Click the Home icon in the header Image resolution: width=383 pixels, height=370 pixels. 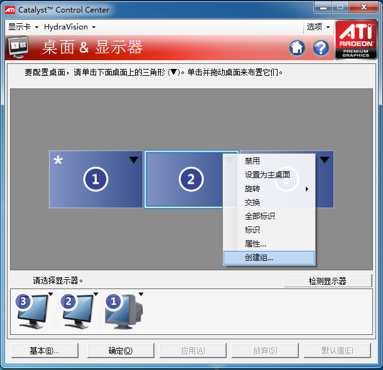click(x=297, y=48)
